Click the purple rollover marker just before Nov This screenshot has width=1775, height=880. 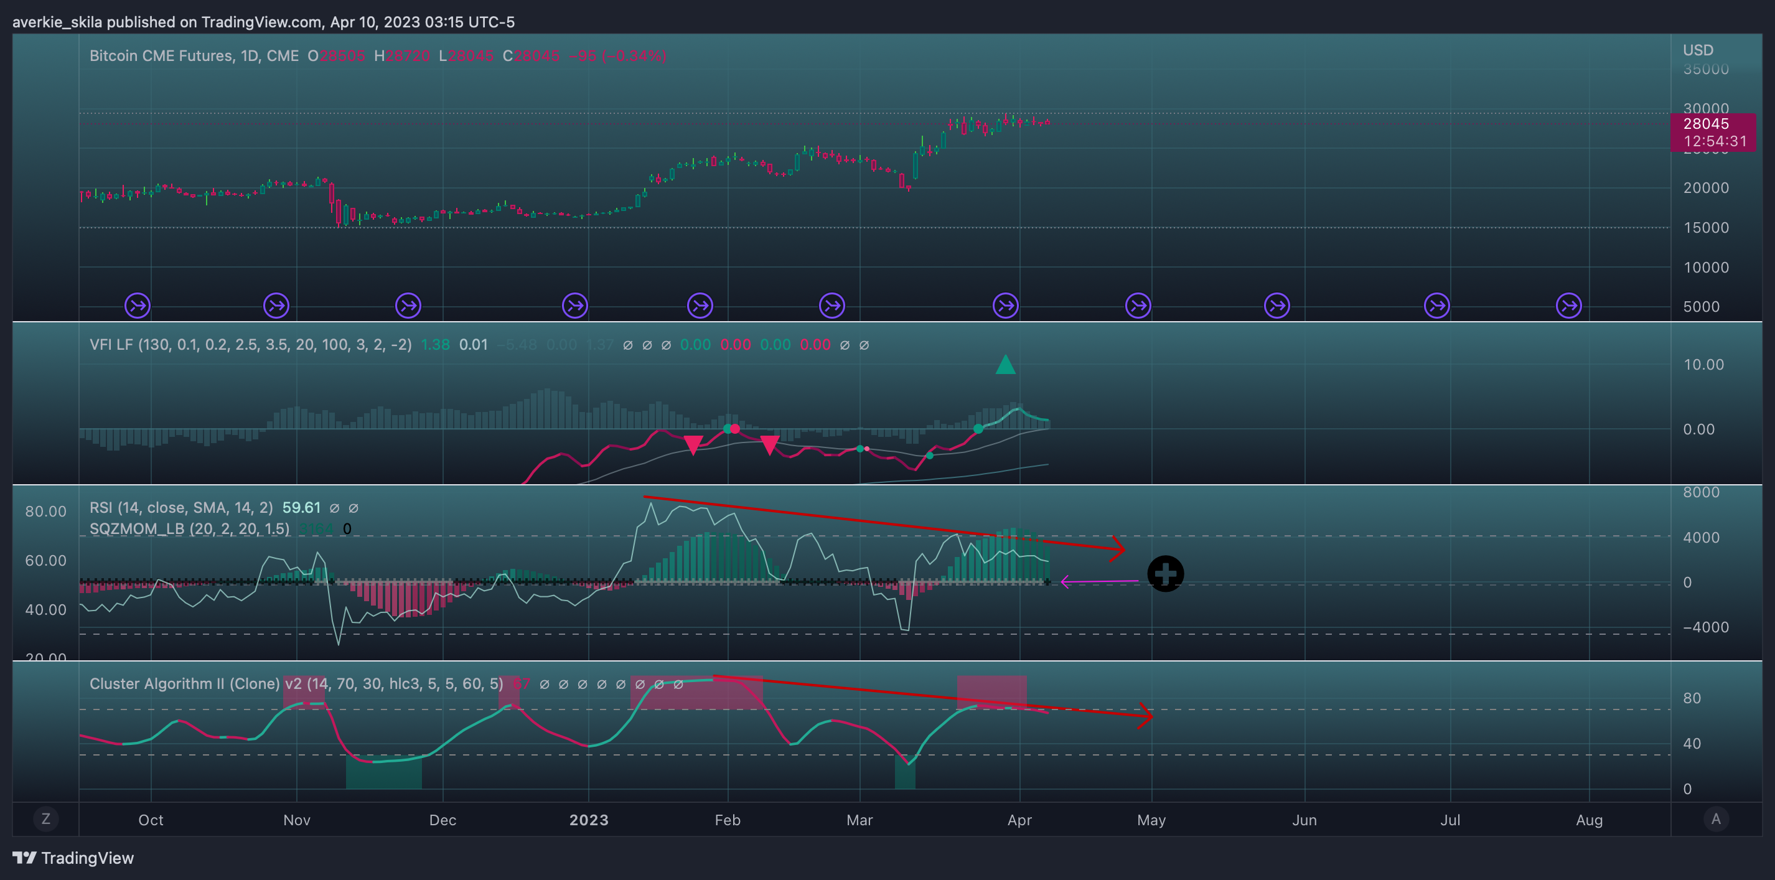pyautogui.click(x=276, y=306)
